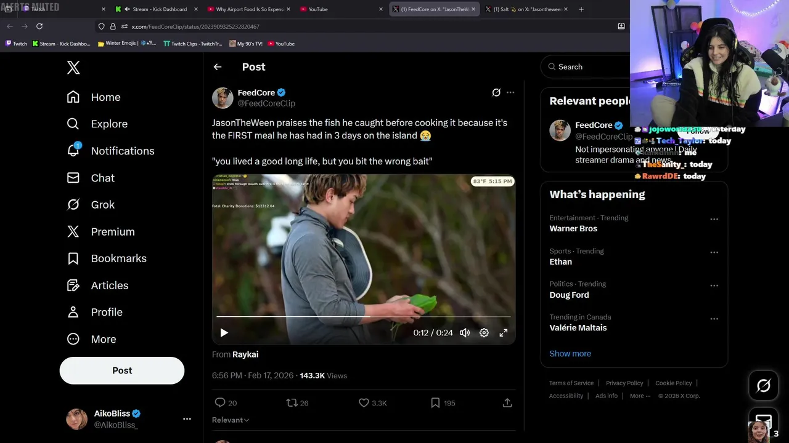Click the Grok icon on FeedCore's post
This screenshot has width=789, height=443.
pos(496,92)
